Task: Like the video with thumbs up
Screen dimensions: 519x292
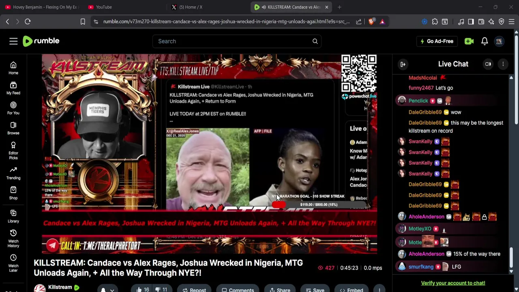Action: coord(143,290)
